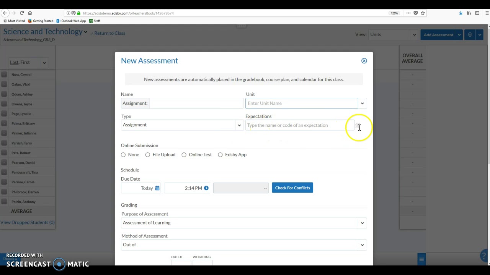The image size is (490, 275).
Task: Select student Pendergraft, Tina
Action: coord(24,173)
